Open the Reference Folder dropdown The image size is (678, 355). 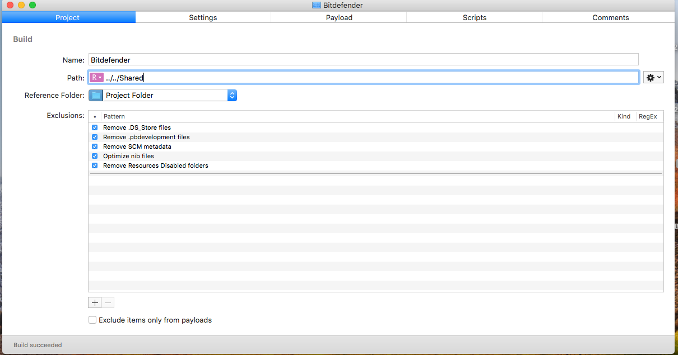click(x=162, y=95)
